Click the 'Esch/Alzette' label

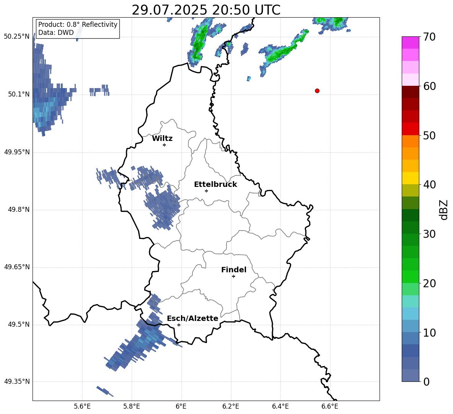pos(192,318)
